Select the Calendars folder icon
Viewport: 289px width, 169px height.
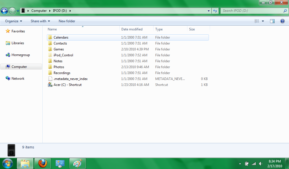[x=50, y=37]
